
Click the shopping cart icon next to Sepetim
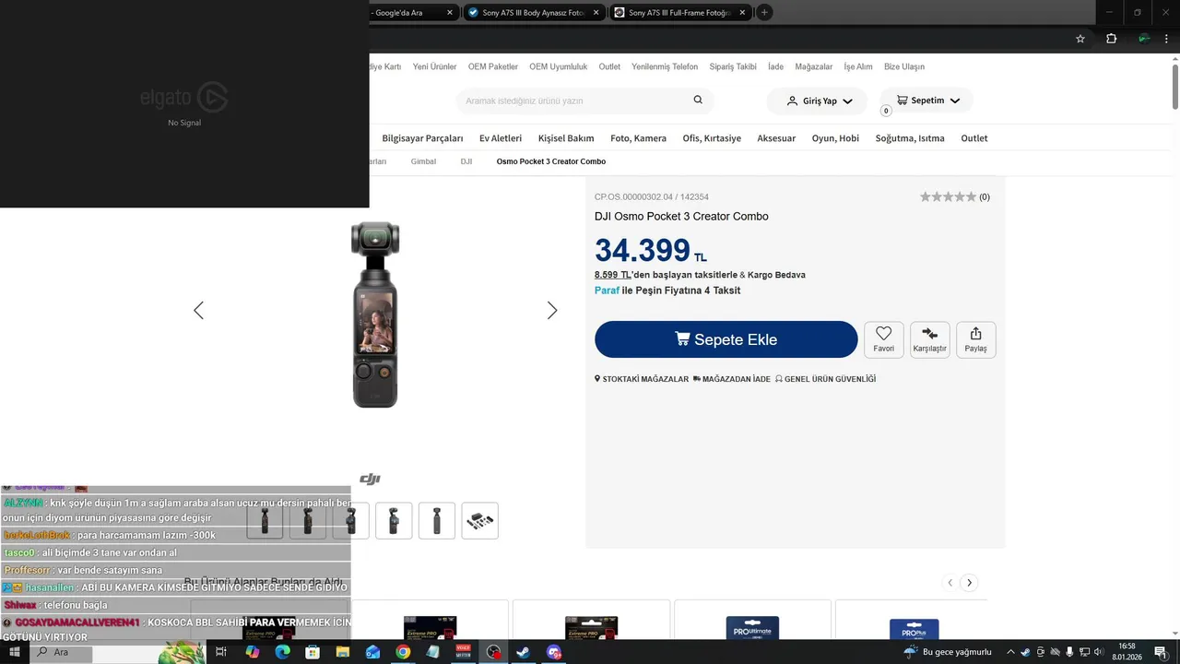click(902, 100)
